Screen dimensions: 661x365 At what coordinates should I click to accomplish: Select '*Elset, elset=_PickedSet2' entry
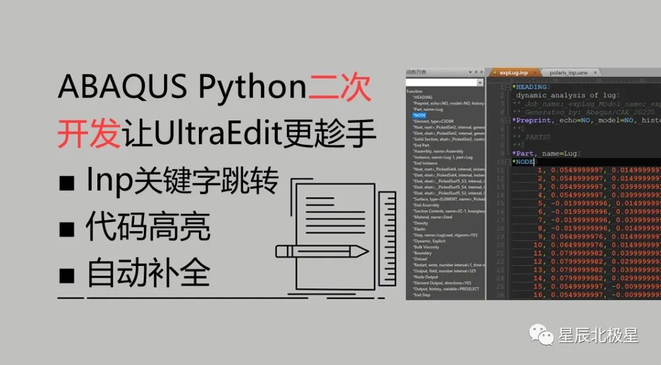pos(448,133)
